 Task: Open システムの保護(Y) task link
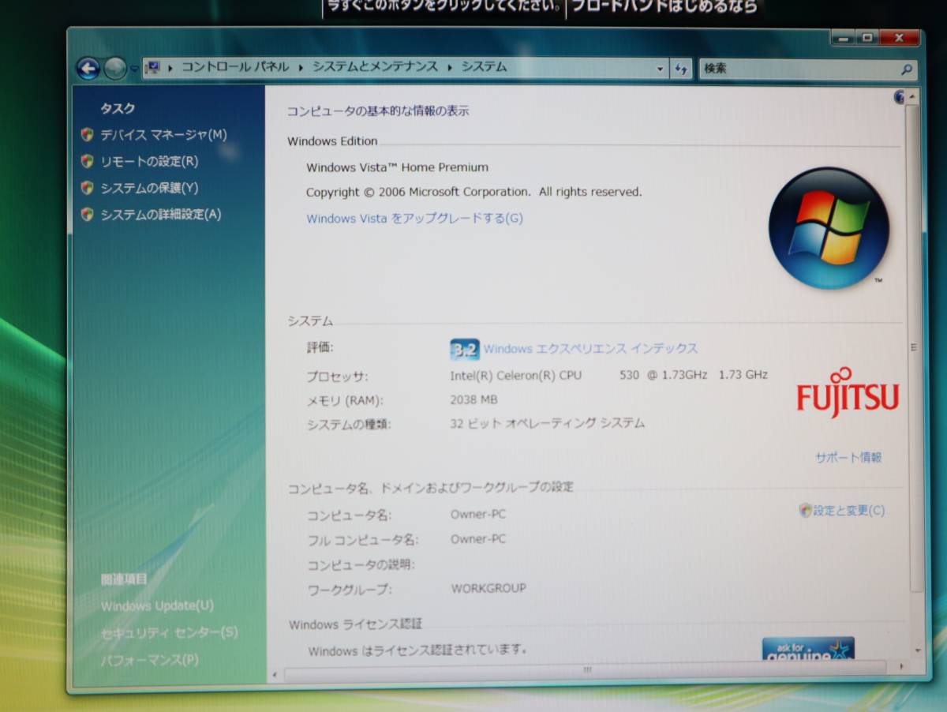(x=149, y=188)
